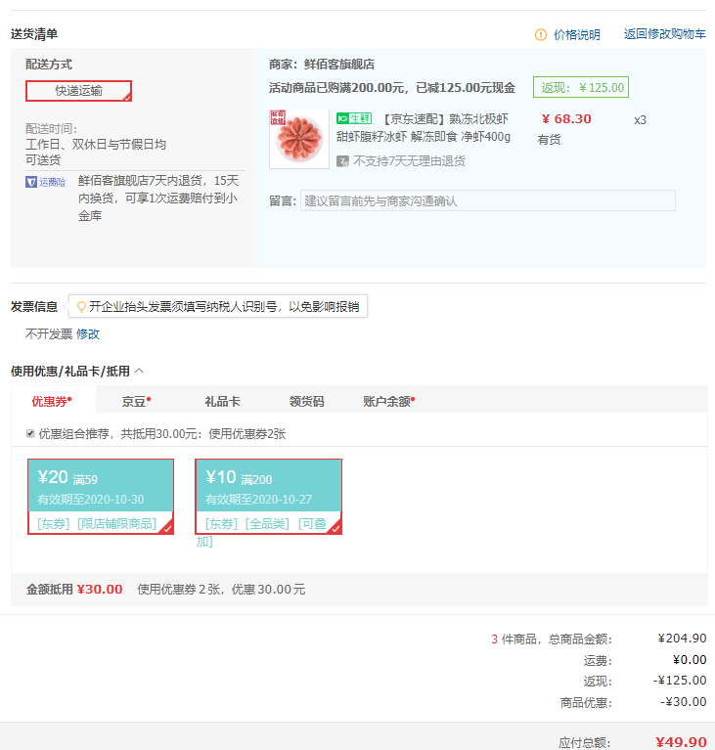Screen dimensions: 715x750
Task: Click the 商家：鲜佰客旗舰店 store name
Action: tap(322, 65)
